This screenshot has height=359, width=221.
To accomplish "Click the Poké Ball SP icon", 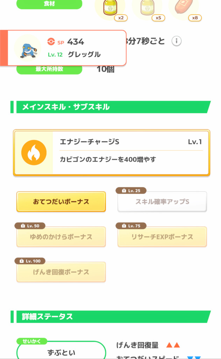I will pyautogui.click(x=51, y=42).
